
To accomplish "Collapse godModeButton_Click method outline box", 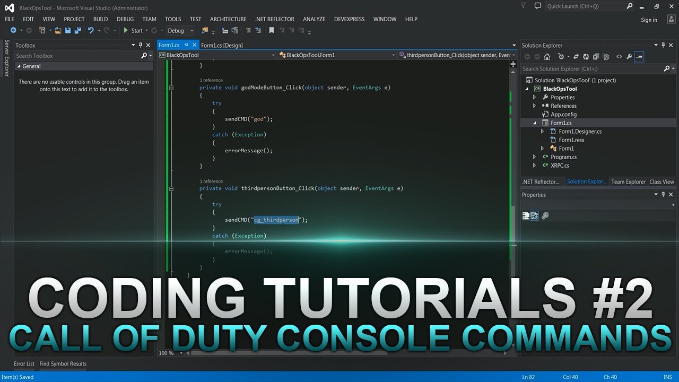I will pyautogui.click(x=171, y=88).
